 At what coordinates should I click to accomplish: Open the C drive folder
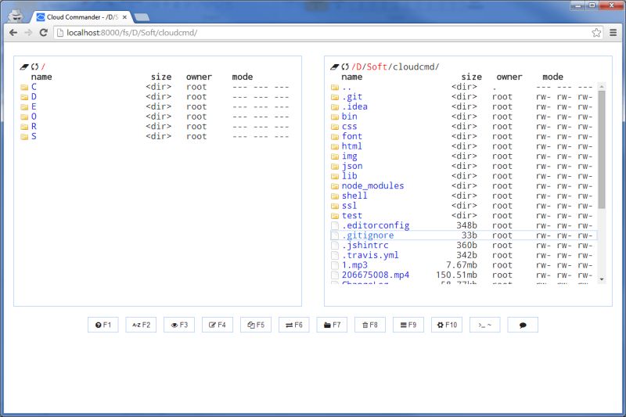34,87
